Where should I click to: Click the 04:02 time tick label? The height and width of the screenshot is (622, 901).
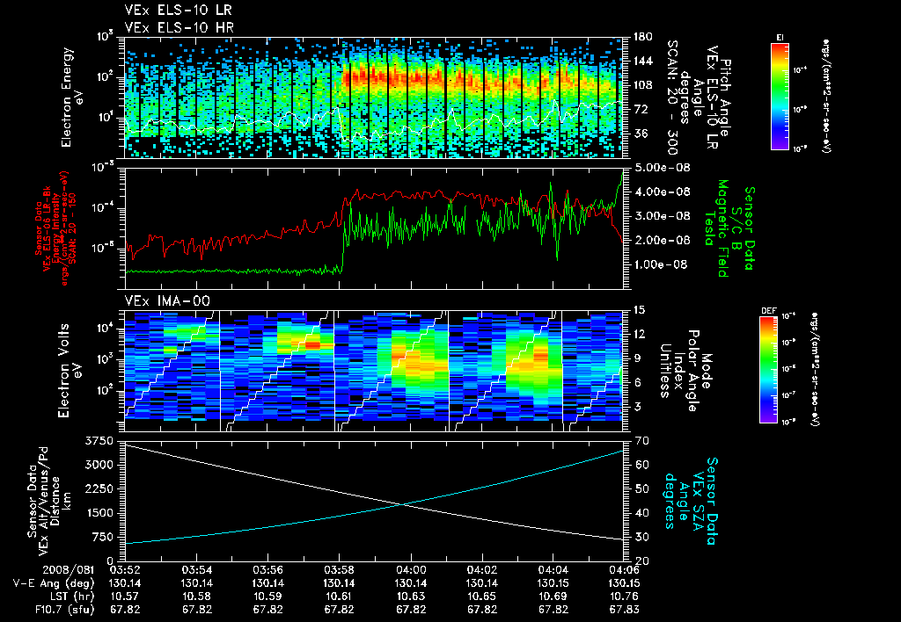(481, 570)
